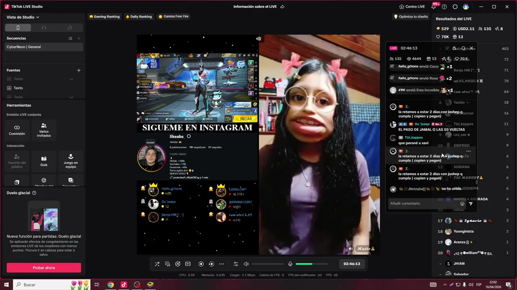Select Yoonginista in the ranking list

click(x=463, y=232)
